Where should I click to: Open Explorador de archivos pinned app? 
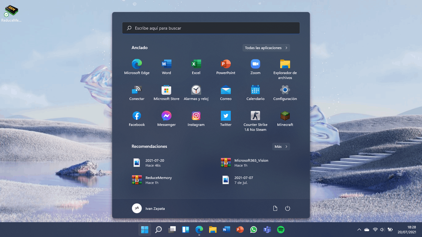pyautogui.click(x=285, y=69)
